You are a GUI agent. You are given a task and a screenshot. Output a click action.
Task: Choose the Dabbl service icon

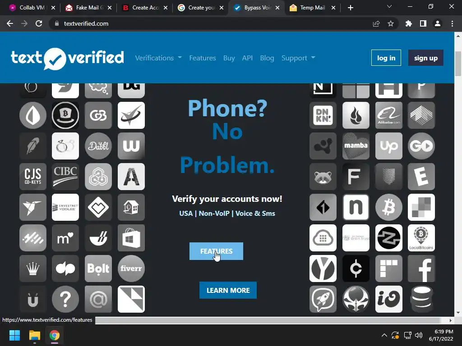(98, 146)
